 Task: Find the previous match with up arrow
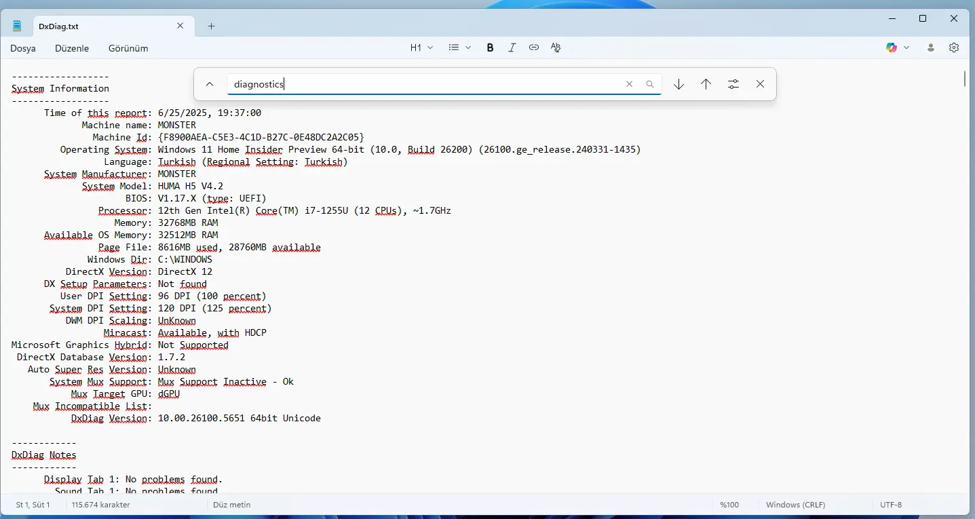coord(706,84)
